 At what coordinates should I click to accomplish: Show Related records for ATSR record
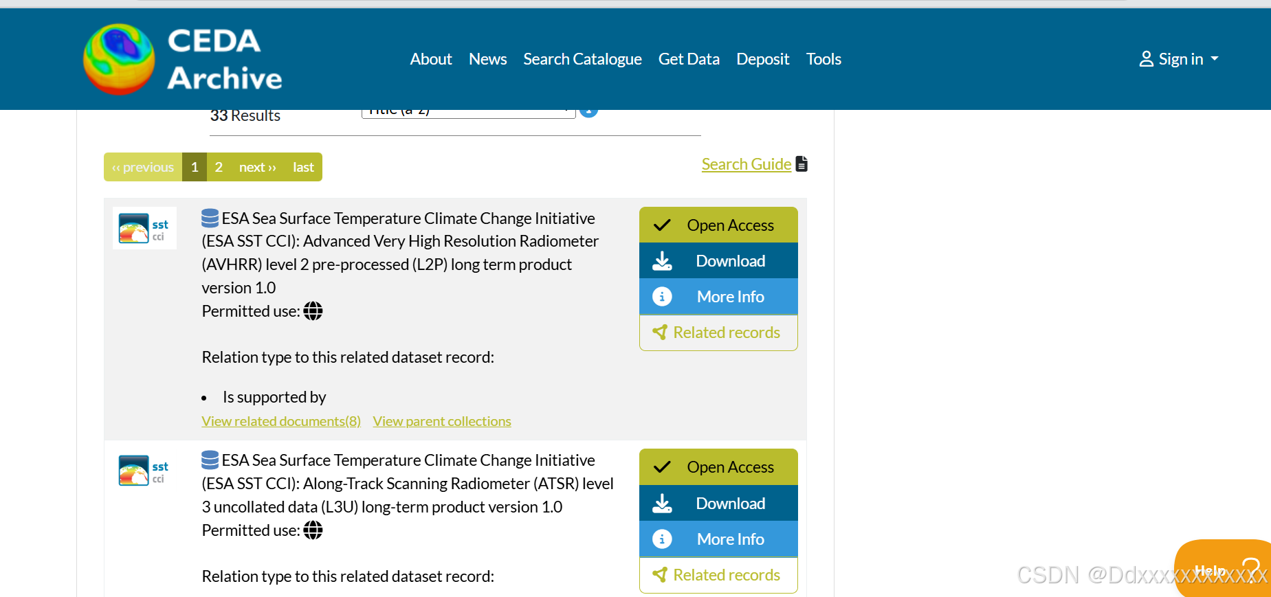tap(718, 575)
